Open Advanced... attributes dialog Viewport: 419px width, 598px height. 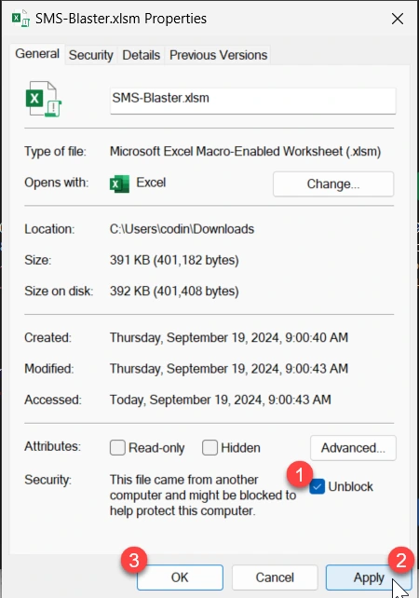pos(353,448)
